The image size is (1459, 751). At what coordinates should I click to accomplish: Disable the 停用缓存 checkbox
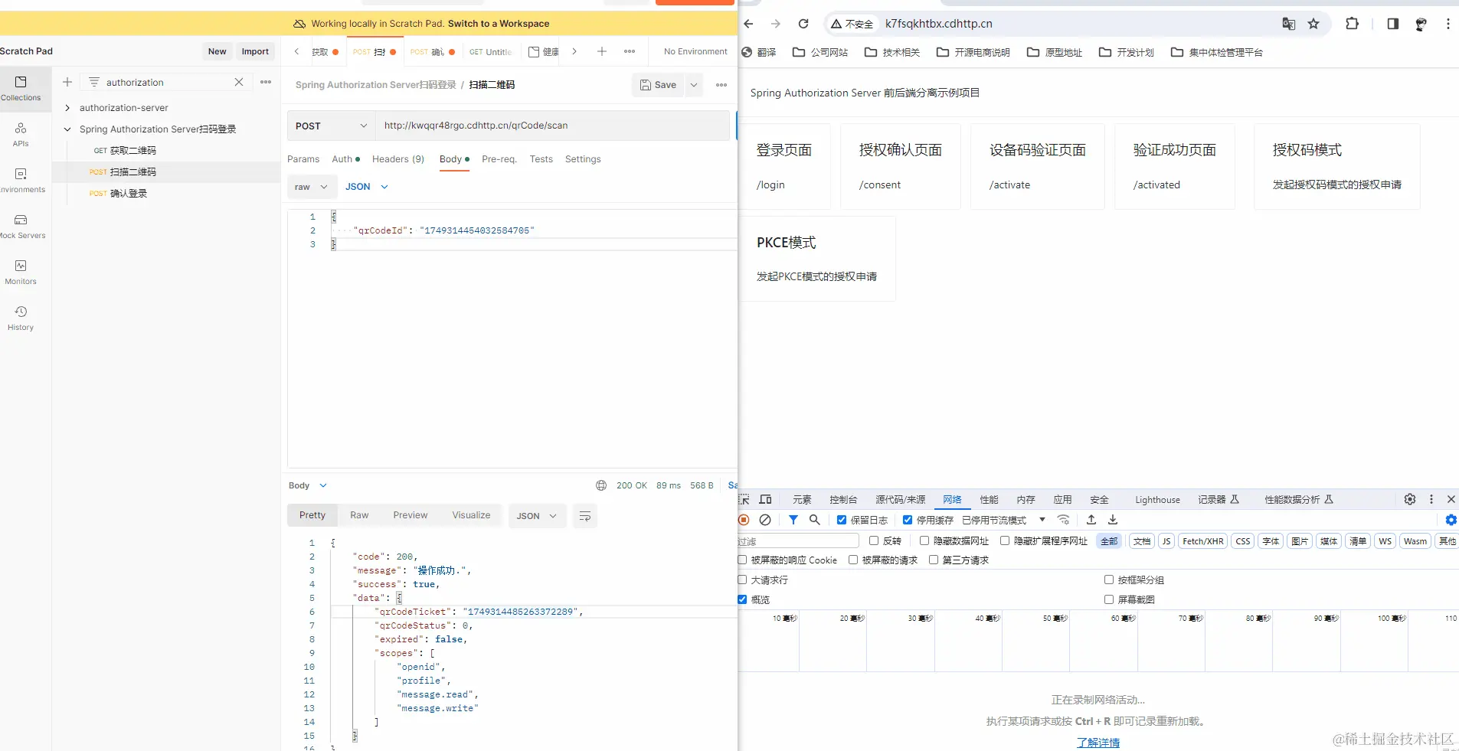pyautogui.click(x=908, y=520)
